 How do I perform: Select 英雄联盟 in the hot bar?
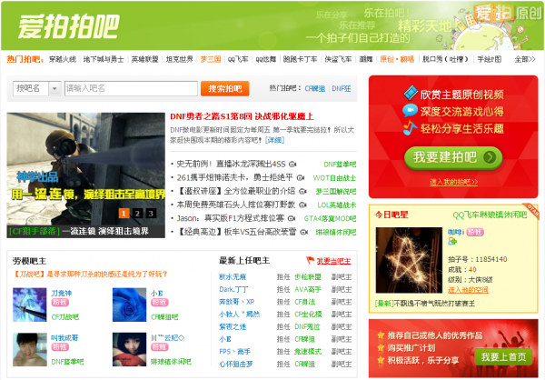145,59
